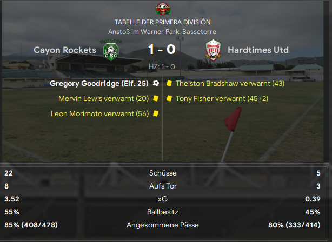Click the goal ball icon beside Goodridge
Viewport: 332px width, 242px height.
[x=156, y=83]
